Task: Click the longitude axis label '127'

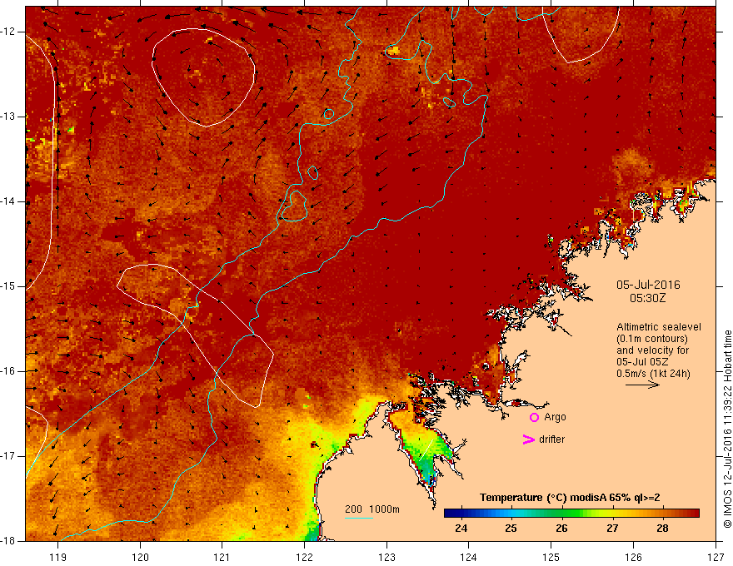Action: click(716, 557)
